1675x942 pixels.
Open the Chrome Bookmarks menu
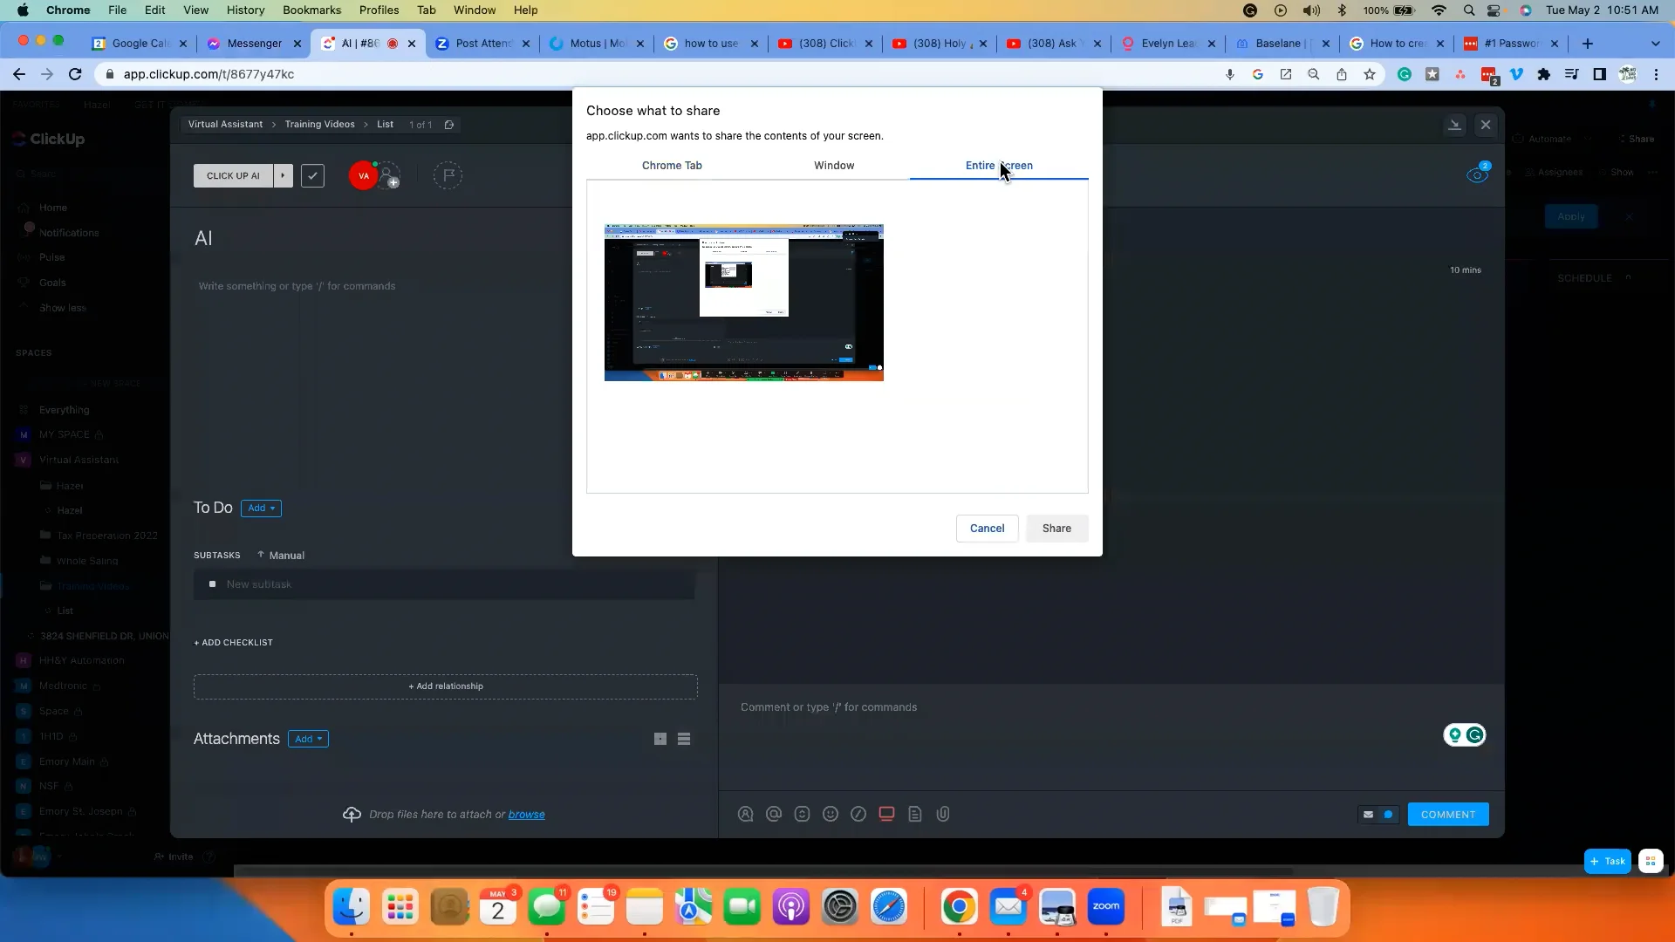[x=311, y=10]
